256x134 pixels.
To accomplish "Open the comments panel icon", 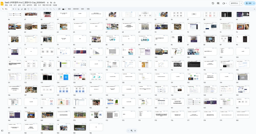I will (x=218, y=3).
